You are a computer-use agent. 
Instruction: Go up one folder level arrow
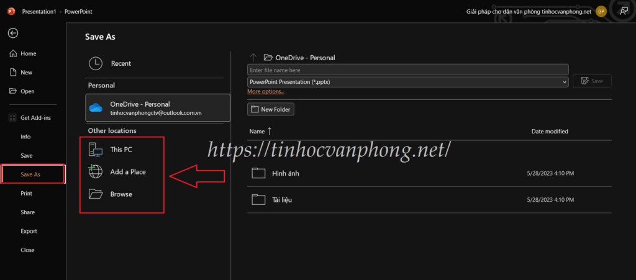point(253,58)
